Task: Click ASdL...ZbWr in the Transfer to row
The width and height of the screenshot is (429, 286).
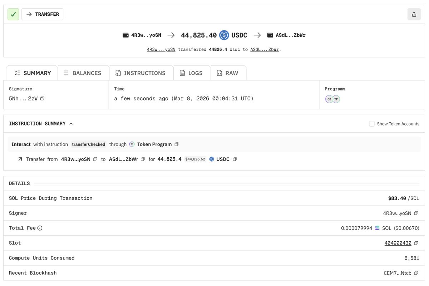Action: 123,159
